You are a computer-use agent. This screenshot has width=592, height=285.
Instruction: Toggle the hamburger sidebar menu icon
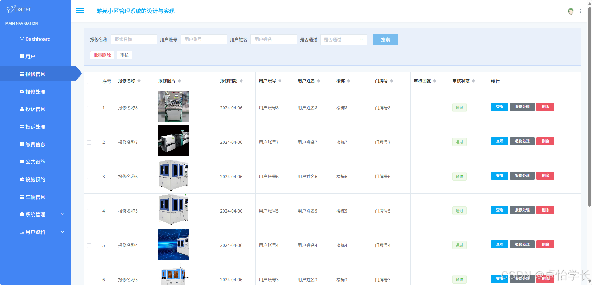[x=80, y=11]
